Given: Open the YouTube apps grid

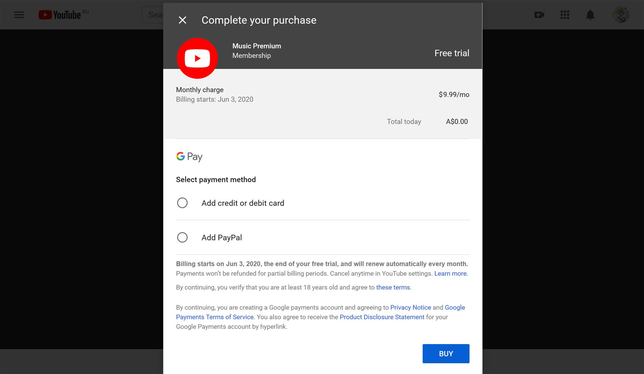Looking at the screenshot, I should point(565,15).
